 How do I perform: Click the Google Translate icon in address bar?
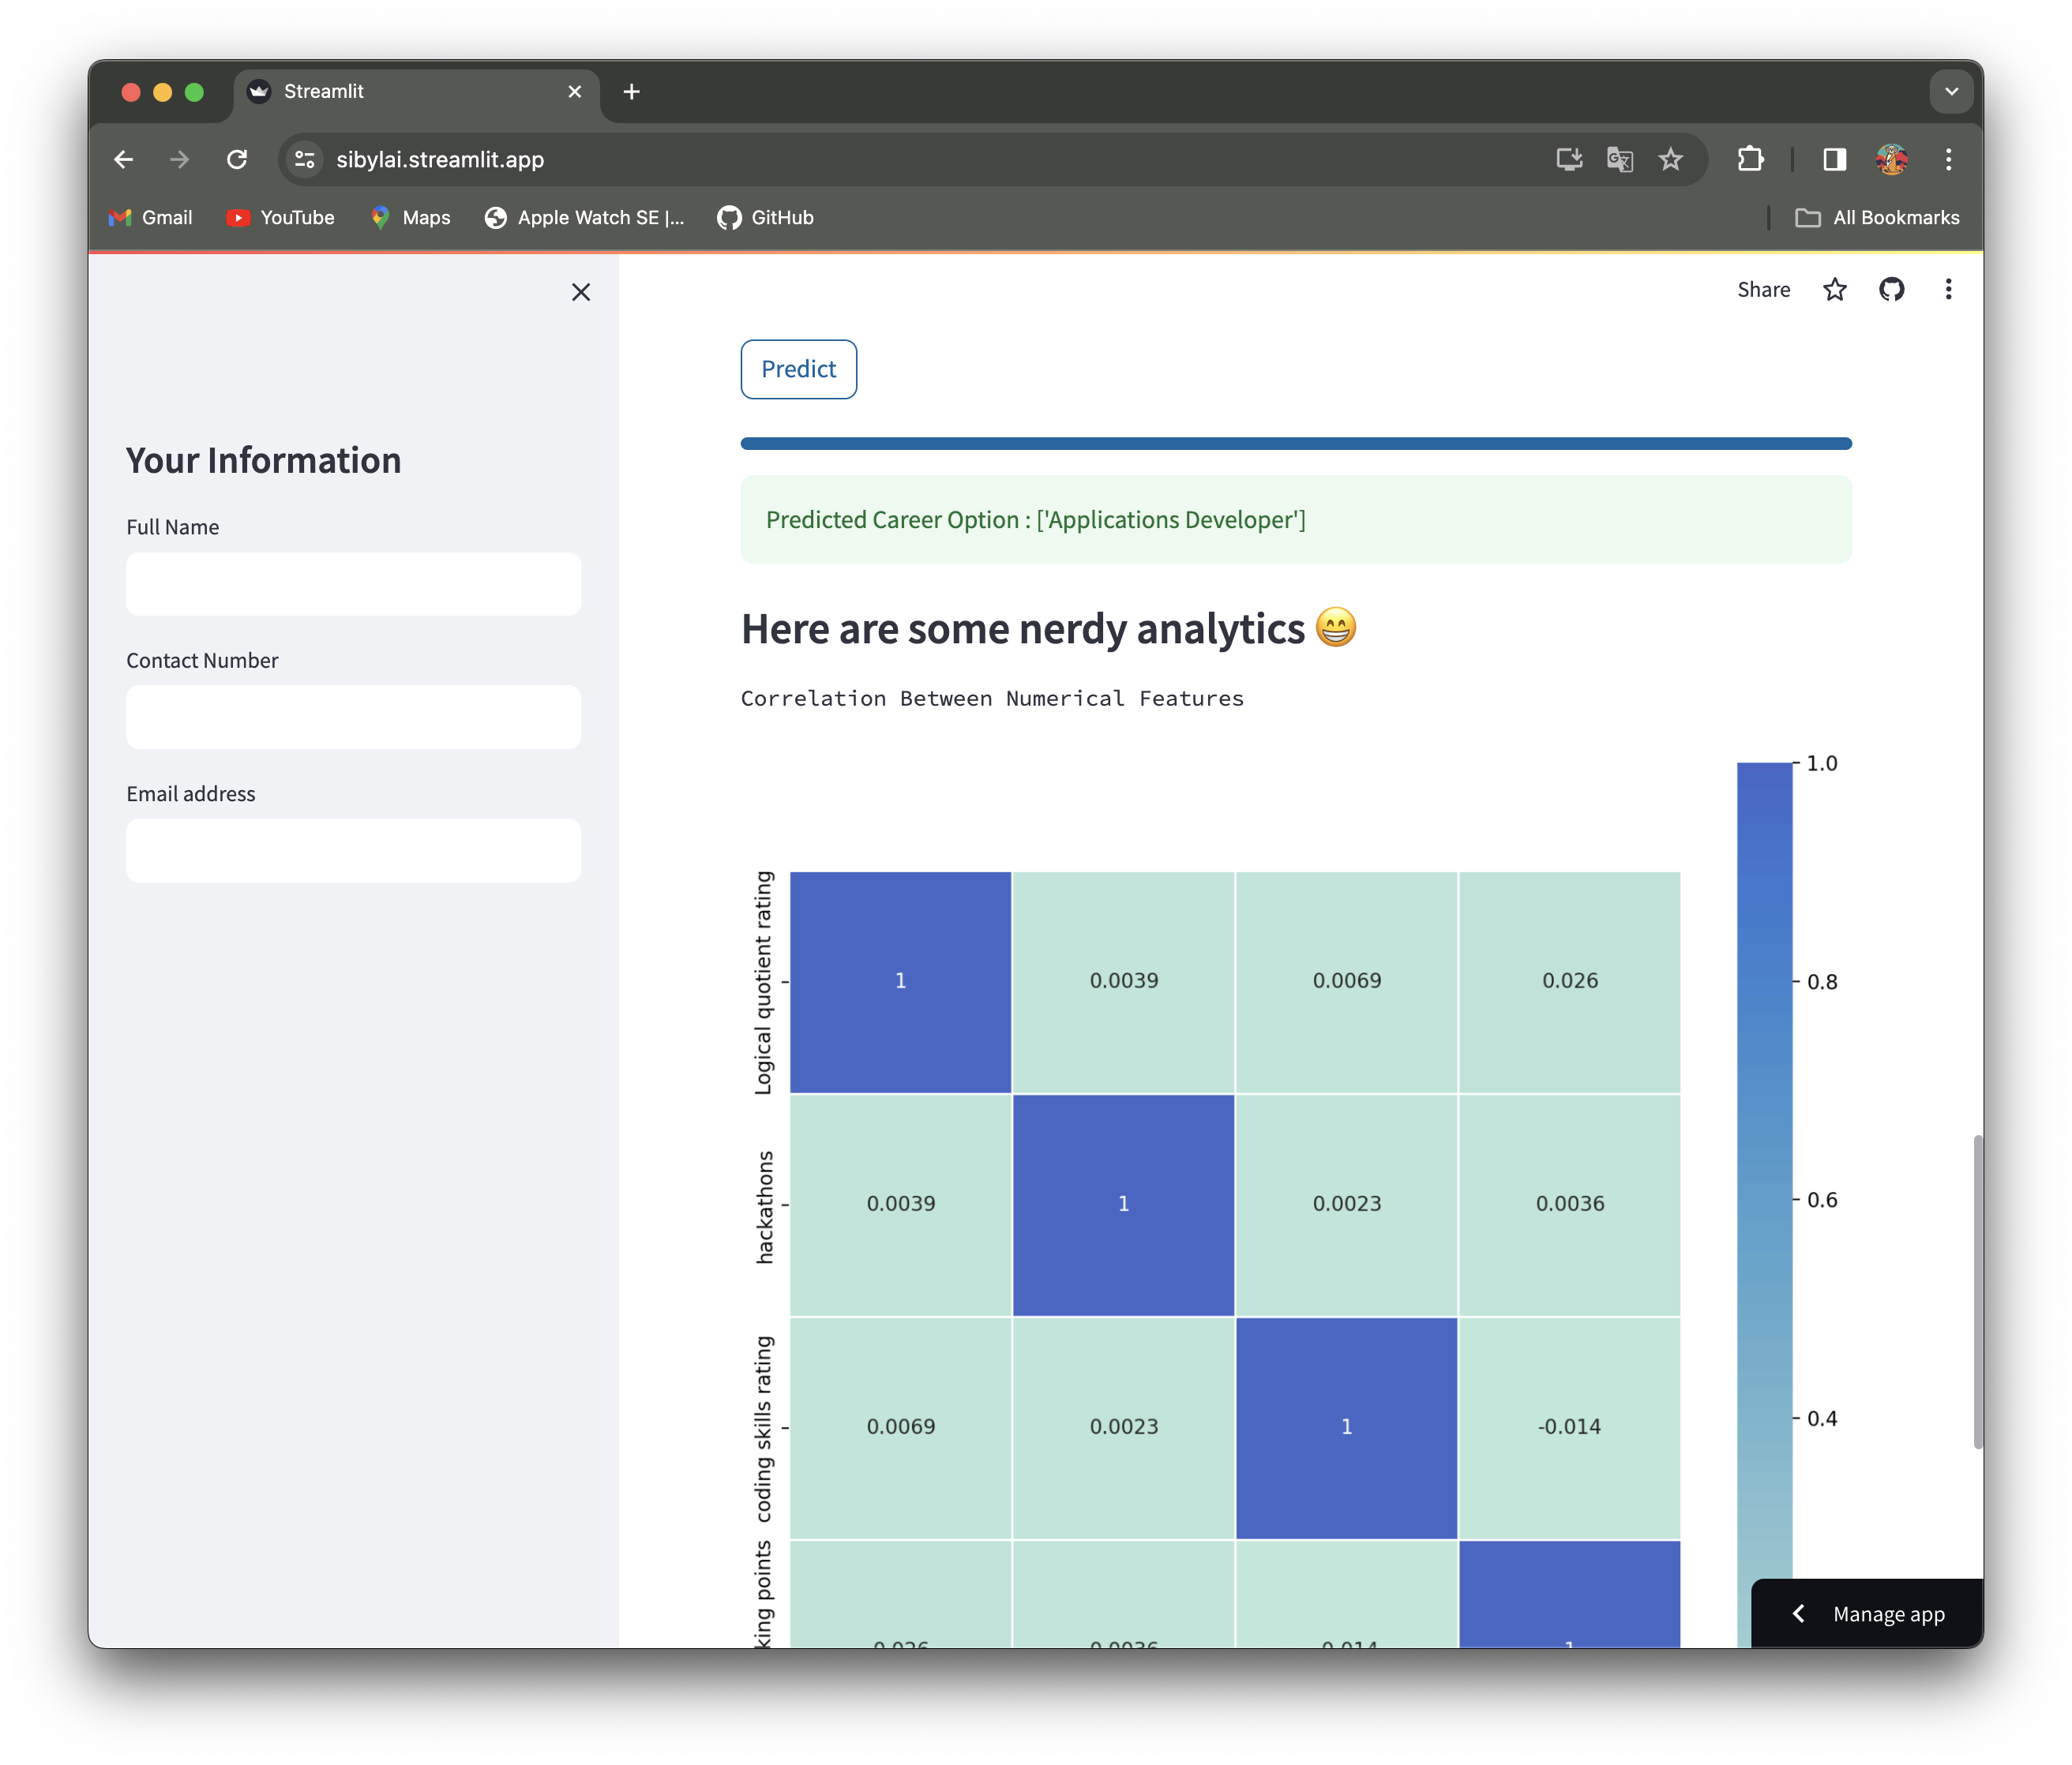[1619, 160]
